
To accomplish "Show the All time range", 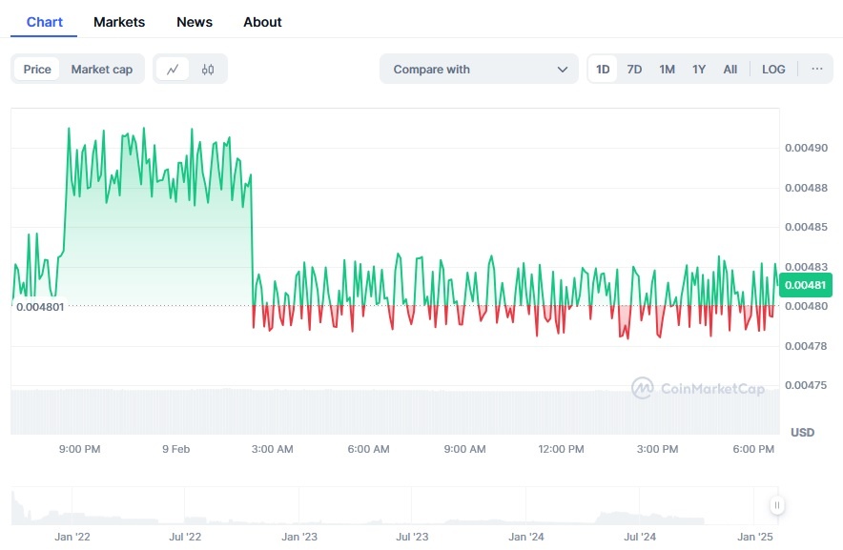I will click(x=730, y=70).
